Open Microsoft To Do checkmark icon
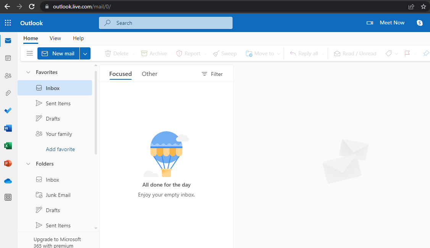 8,111
